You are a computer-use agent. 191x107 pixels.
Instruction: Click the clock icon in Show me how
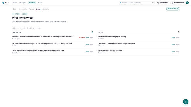[158, 3]
